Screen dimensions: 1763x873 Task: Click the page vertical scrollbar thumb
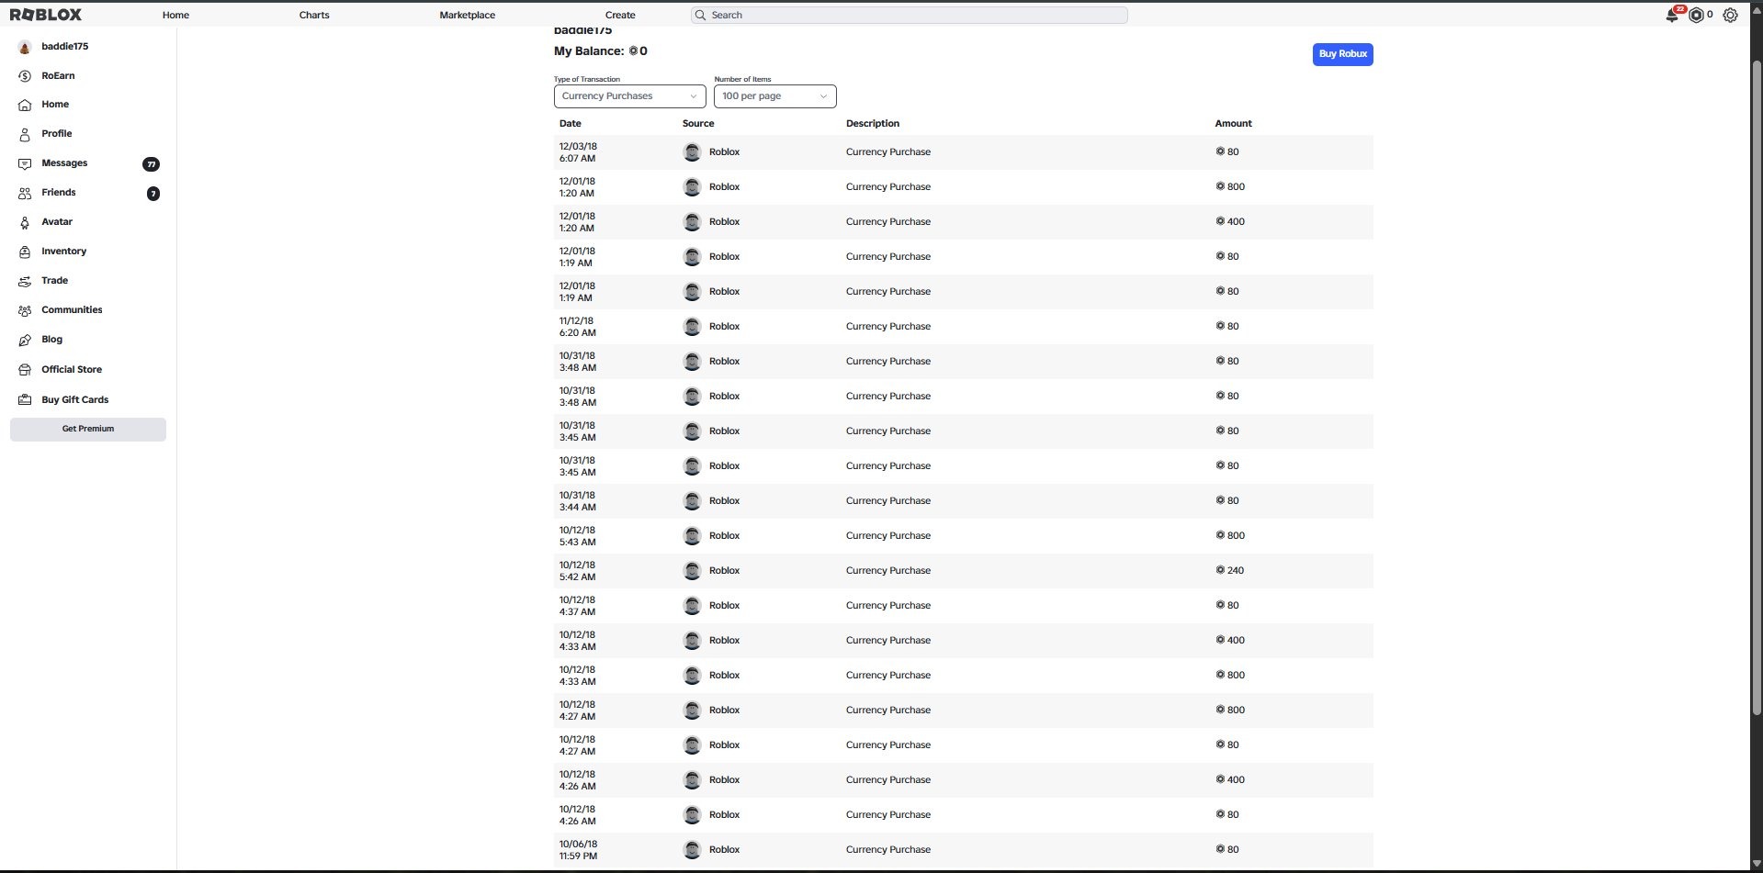tap(1757, 386)
